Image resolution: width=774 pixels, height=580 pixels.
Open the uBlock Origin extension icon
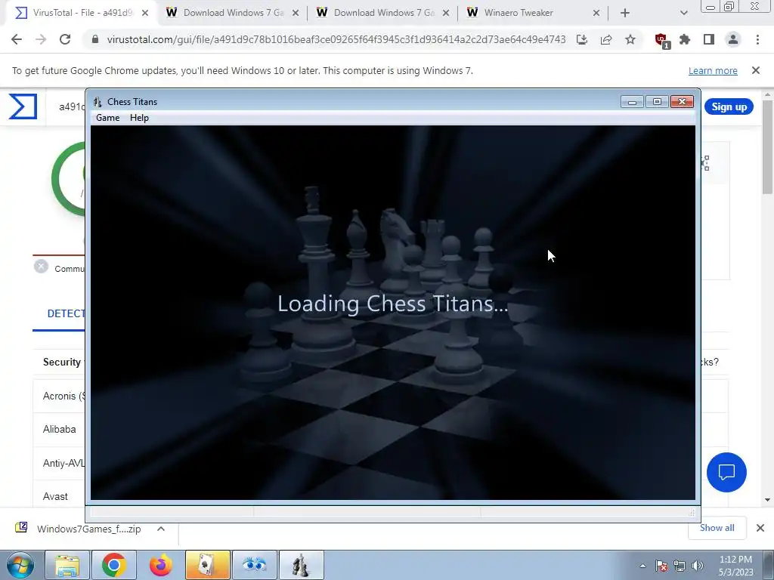pos(662,41)
